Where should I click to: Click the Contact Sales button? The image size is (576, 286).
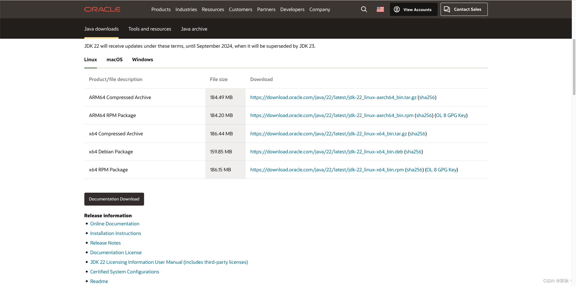pyautogui.click(x=464, y=9)
